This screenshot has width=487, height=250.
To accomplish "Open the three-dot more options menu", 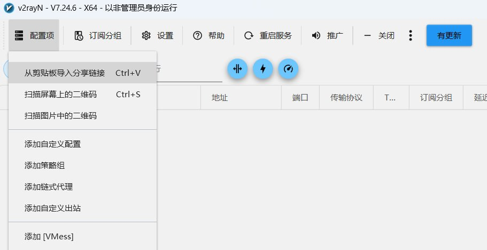I will (x=411, y=35).
